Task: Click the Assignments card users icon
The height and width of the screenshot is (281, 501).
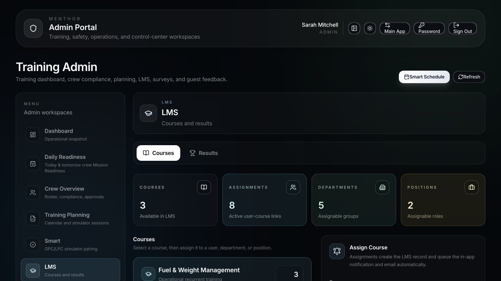Action: click(293, 187)
